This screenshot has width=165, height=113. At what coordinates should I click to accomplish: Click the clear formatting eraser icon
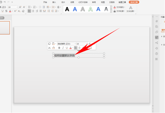pos(23,11)
